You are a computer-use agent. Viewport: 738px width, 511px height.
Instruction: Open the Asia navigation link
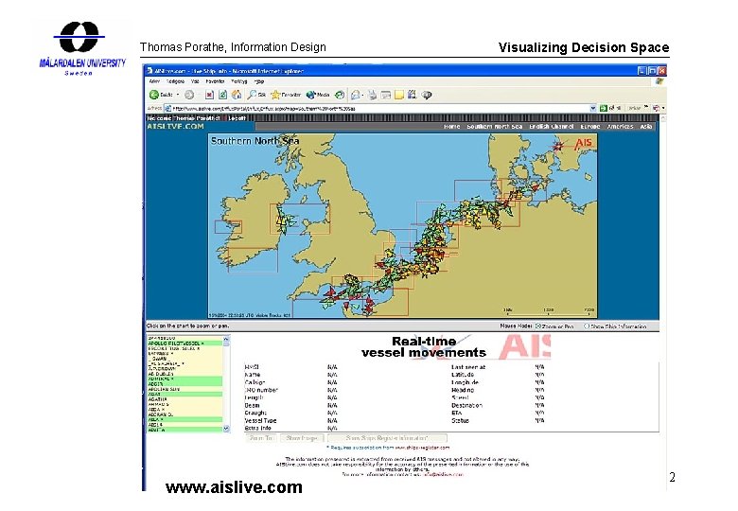[x=645, y=127]
